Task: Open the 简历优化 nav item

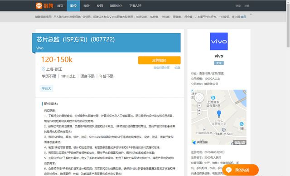Action: [x=116, y=6]
